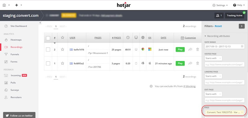This screenshot has width=248, height=118.
Task: Delete the ba9e1416 recording
Action: pos(197,49)
